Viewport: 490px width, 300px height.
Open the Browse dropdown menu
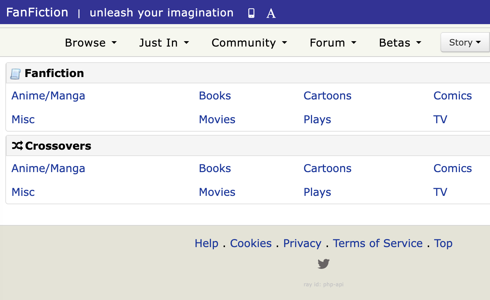pos(91,43)
